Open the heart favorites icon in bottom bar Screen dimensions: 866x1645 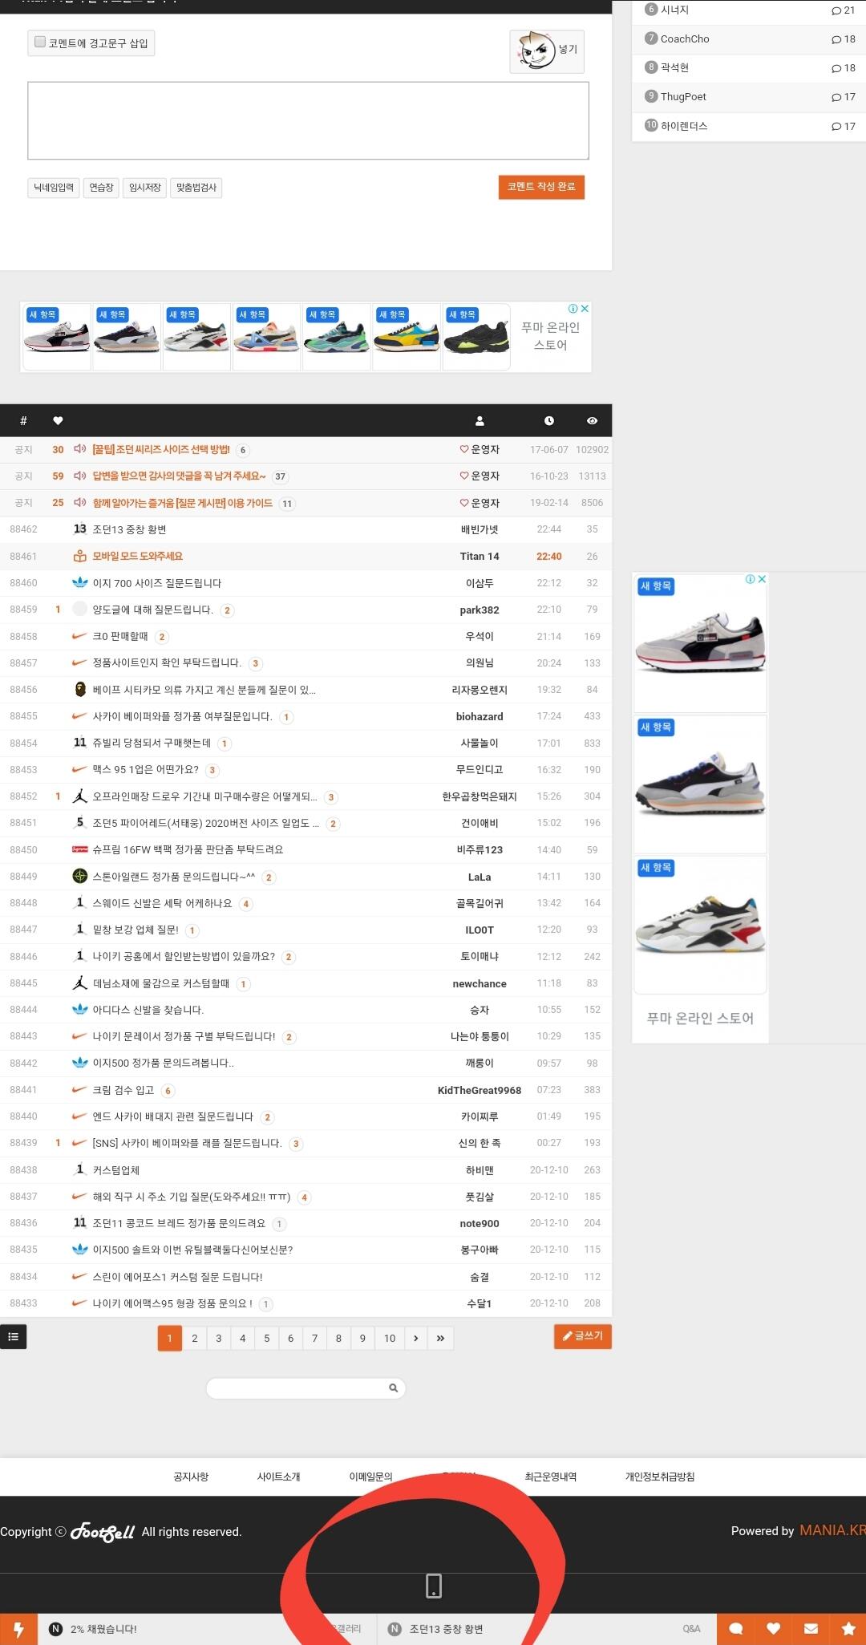pyautogui.click(x=773, y=1629)
